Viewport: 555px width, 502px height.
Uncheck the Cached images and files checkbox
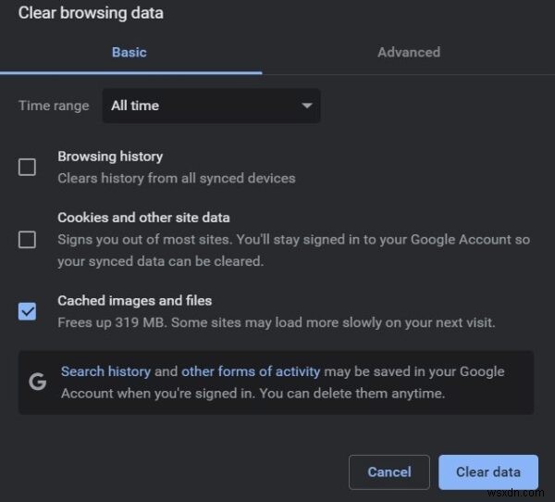click(x=28, y=311)
